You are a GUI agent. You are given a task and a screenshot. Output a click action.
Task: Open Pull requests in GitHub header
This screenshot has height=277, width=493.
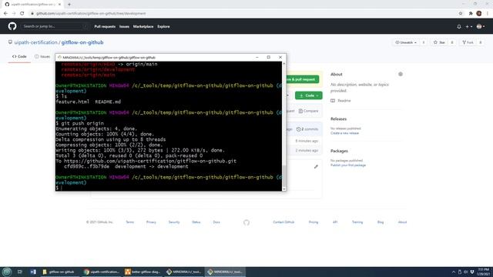click(x=105, y=27)
